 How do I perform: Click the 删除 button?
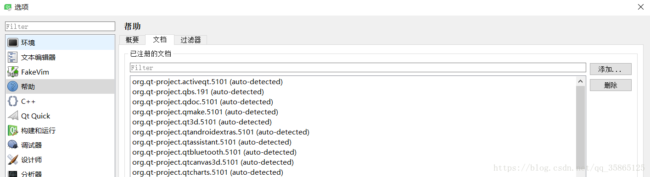611,85
